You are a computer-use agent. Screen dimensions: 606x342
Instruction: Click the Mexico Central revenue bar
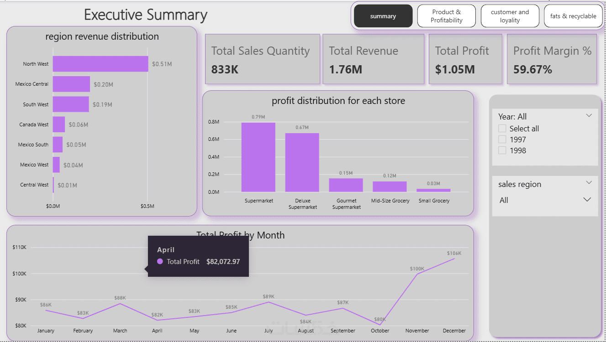coord(71,84)
